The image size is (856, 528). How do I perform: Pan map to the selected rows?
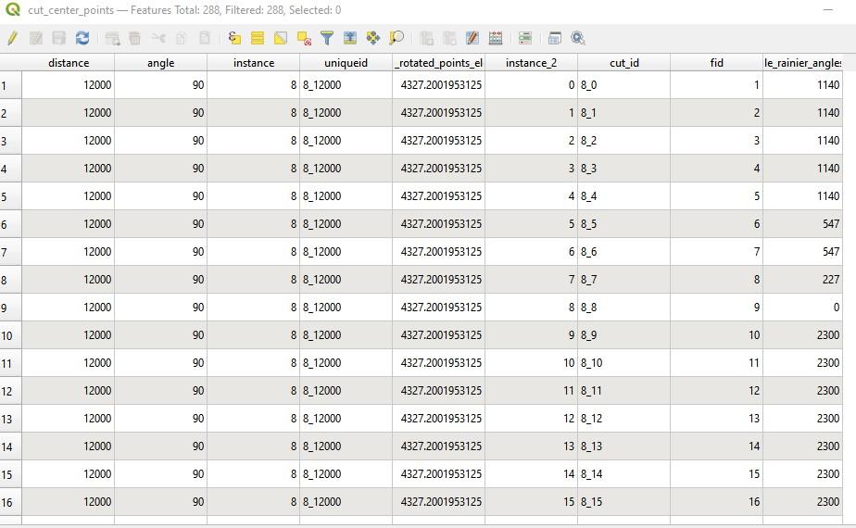[x=373, y=38]
